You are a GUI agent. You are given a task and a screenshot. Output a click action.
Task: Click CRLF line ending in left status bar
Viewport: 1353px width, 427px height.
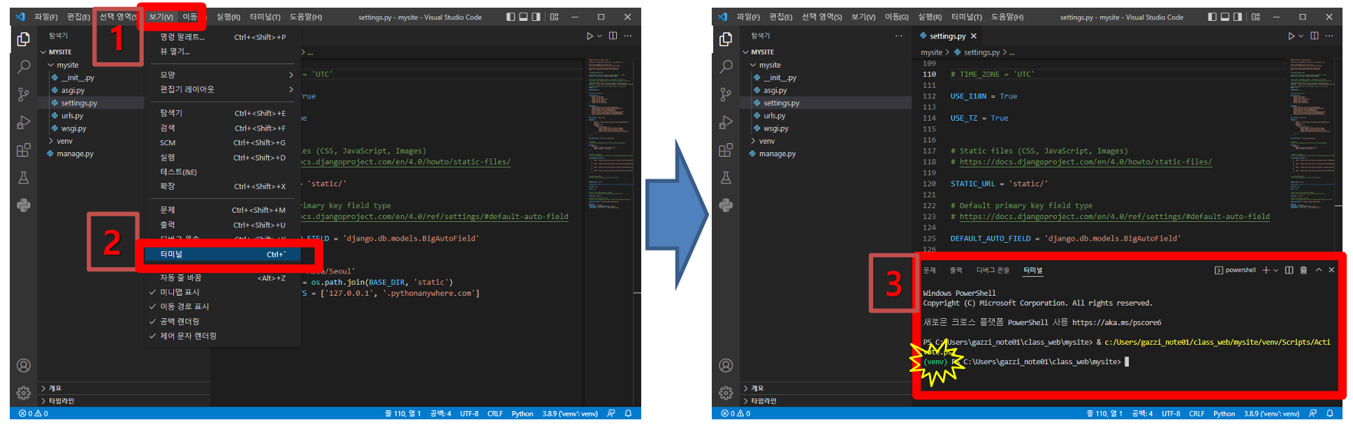(x=495, y=414)
